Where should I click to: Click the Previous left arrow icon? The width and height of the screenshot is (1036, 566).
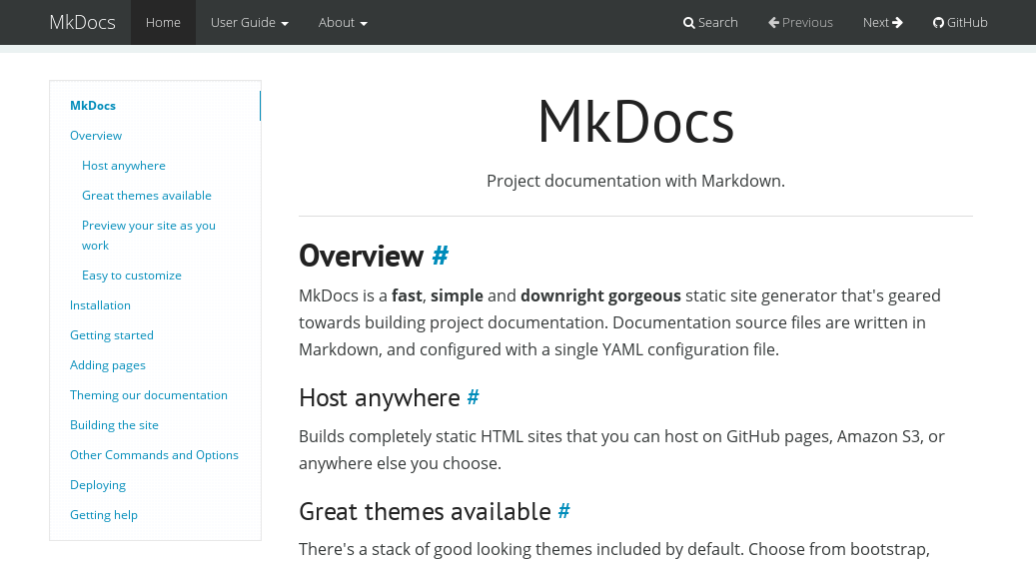[x=773, y=22]
